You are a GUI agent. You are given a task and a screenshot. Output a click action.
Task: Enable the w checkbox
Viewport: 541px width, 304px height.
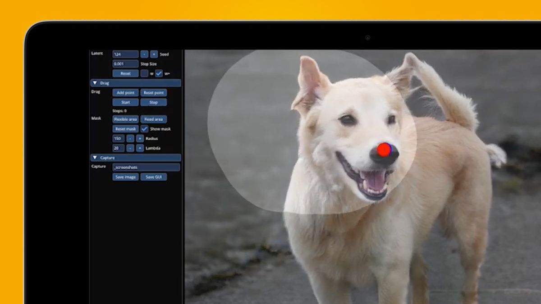coord(144,73)
